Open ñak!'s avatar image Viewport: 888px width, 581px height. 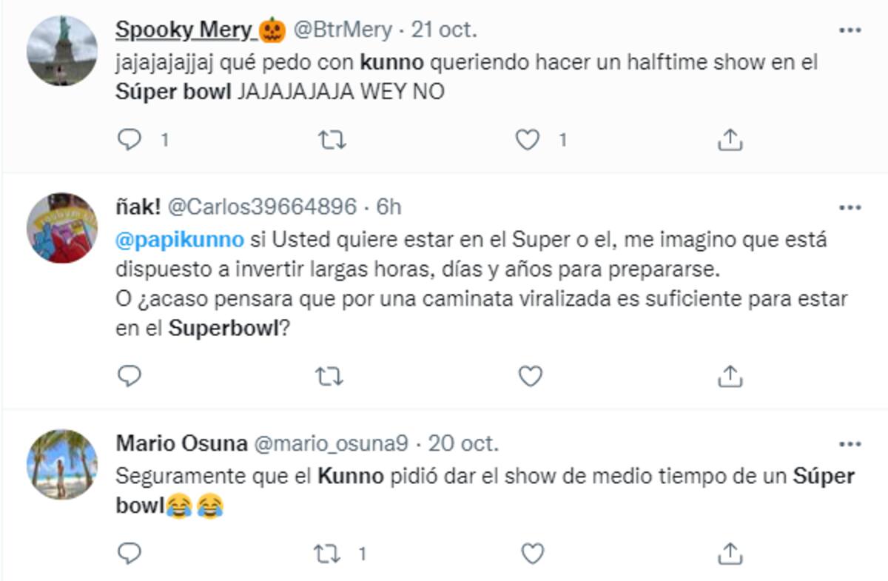pyautogui.click(x=62, y=227)
